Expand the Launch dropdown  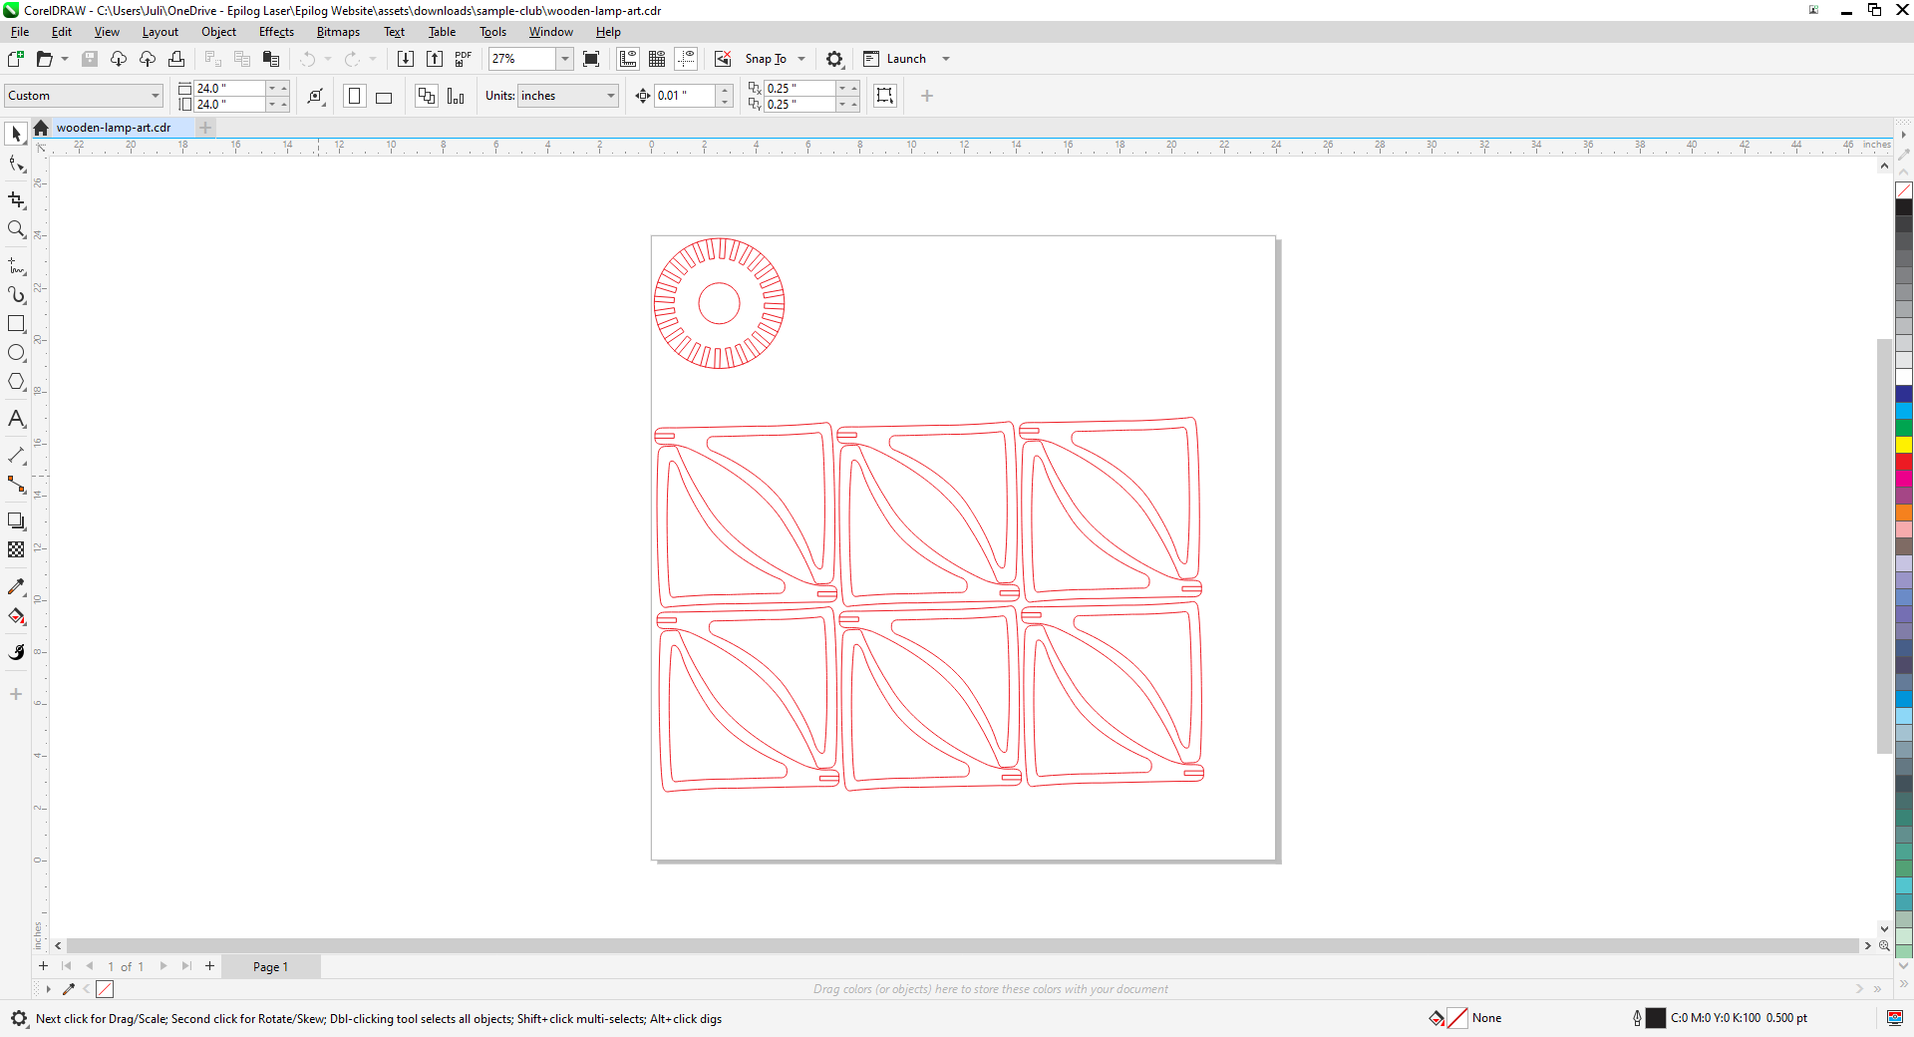coord(946,59)
